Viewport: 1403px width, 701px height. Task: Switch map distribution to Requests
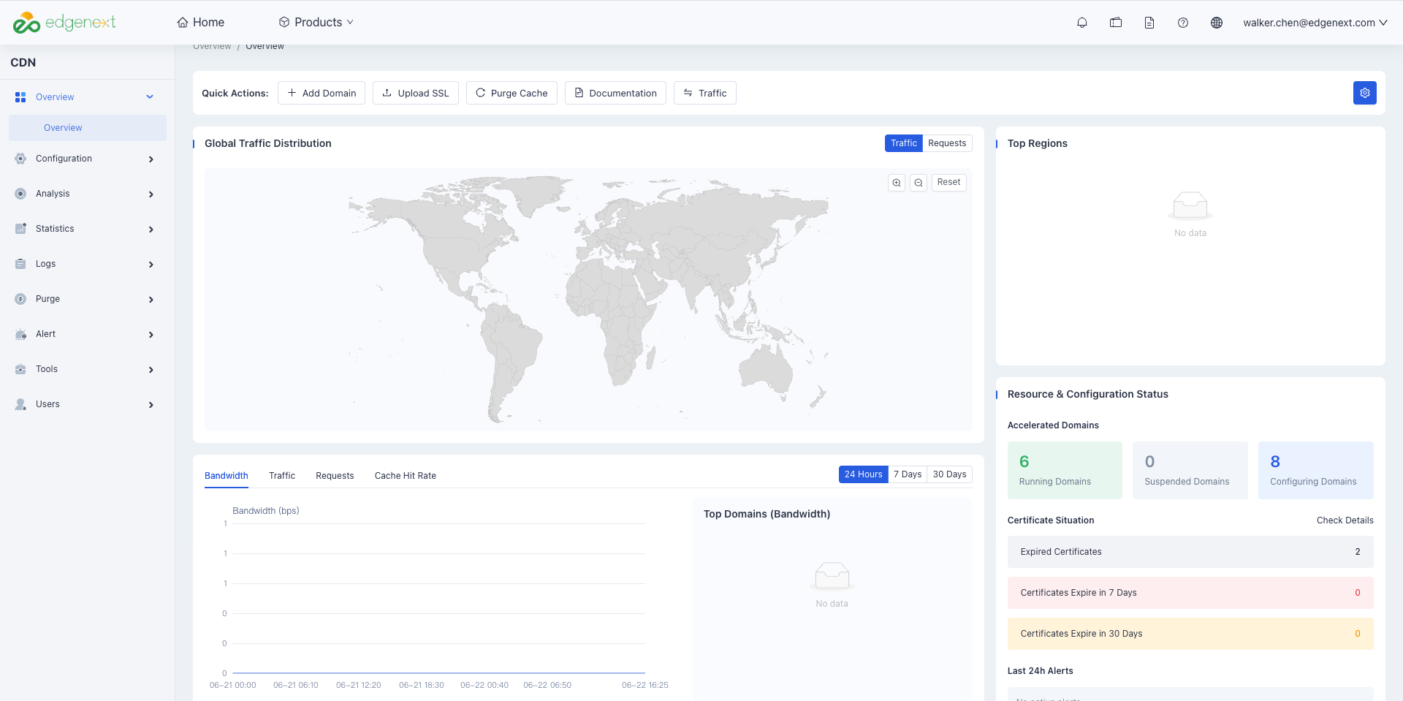coord(947,143)
